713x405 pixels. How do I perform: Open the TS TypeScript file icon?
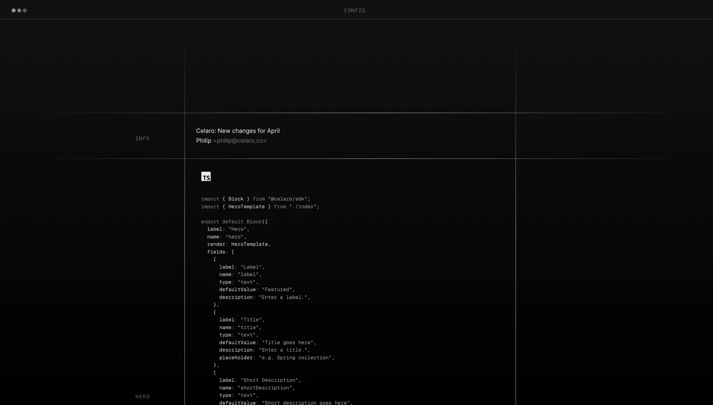tap(206, 176)
